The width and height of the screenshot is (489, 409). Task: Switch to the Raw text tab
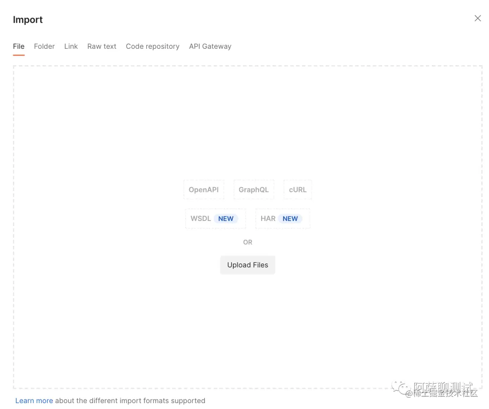click(x=102, y=47)
